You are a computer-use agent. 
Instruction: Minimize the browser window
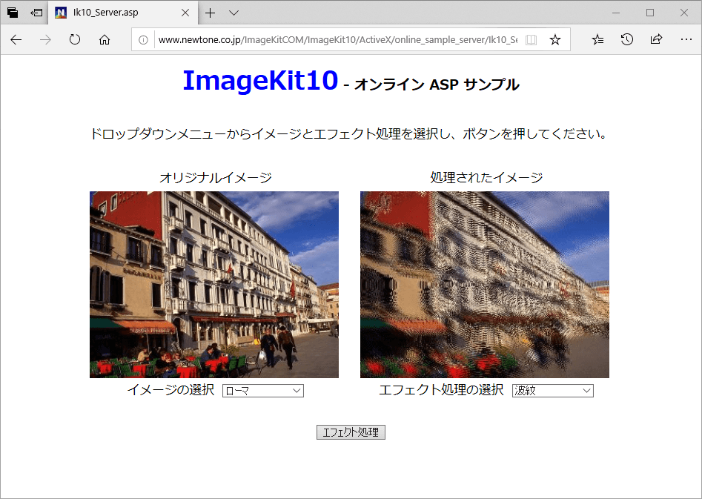coord(616,13)
